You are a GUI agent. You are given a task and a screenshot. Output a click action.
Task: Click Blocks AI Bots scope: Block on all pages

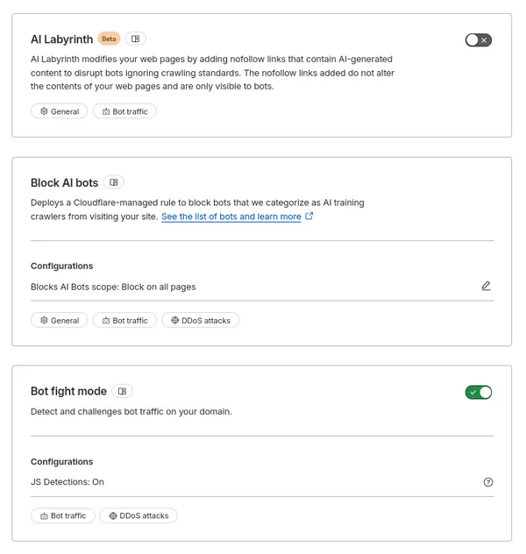(113, 287)
